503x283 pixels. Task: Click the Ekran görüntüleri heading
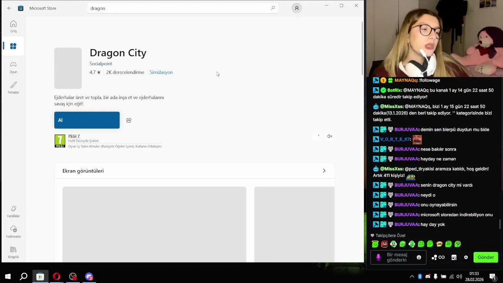pos(83,171)
